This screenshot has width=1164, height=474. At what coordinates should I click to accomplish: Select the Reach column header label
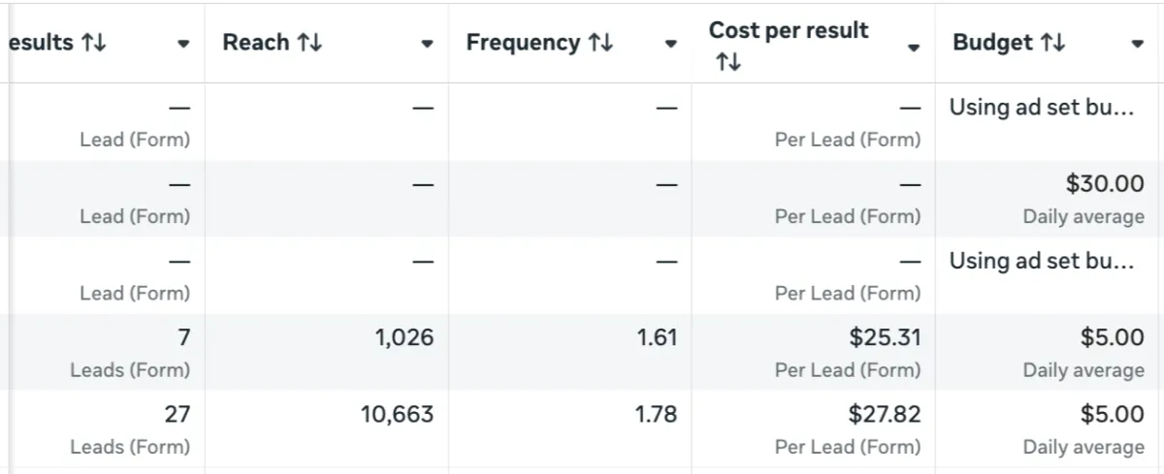click(x=256, y=43)
